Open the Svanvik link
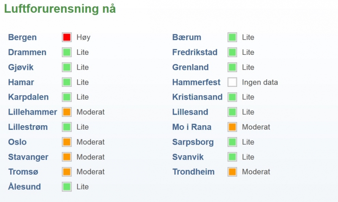This screenshot has width=338, height=202. click(x=188, y=157)
